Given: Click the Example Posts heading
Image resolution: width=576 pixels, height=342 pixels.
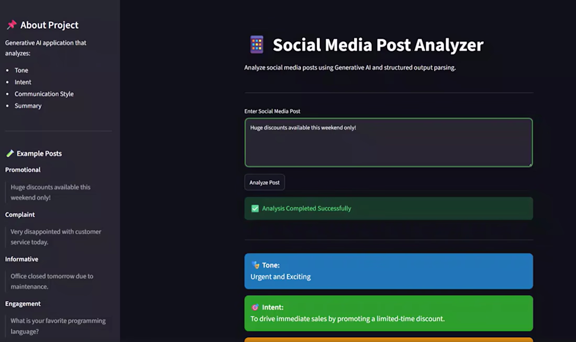Looking at the screenshot, I should [x=39, y=153].
